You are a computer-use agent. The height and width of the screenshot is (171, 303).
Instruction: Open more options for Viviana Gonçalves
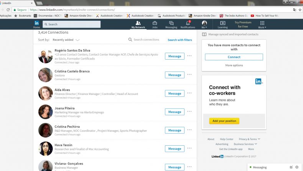[x=189, y=167]
